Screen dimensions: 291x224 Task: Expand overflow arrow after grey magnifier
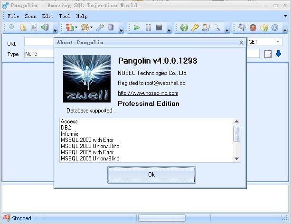pos(227,30)
